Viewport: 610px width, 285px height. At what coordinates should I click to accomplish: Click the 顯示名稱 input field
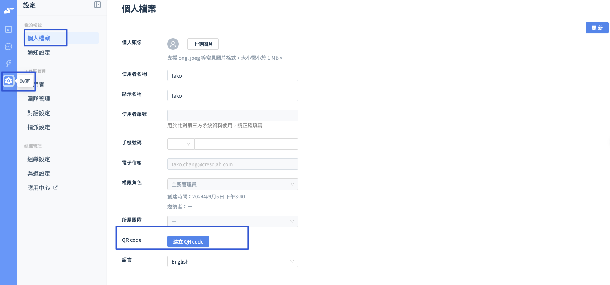[233, 95]
